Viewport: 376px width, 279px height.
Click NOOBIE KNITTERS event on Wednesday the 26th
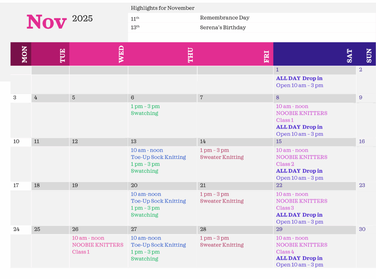[98, 245]
